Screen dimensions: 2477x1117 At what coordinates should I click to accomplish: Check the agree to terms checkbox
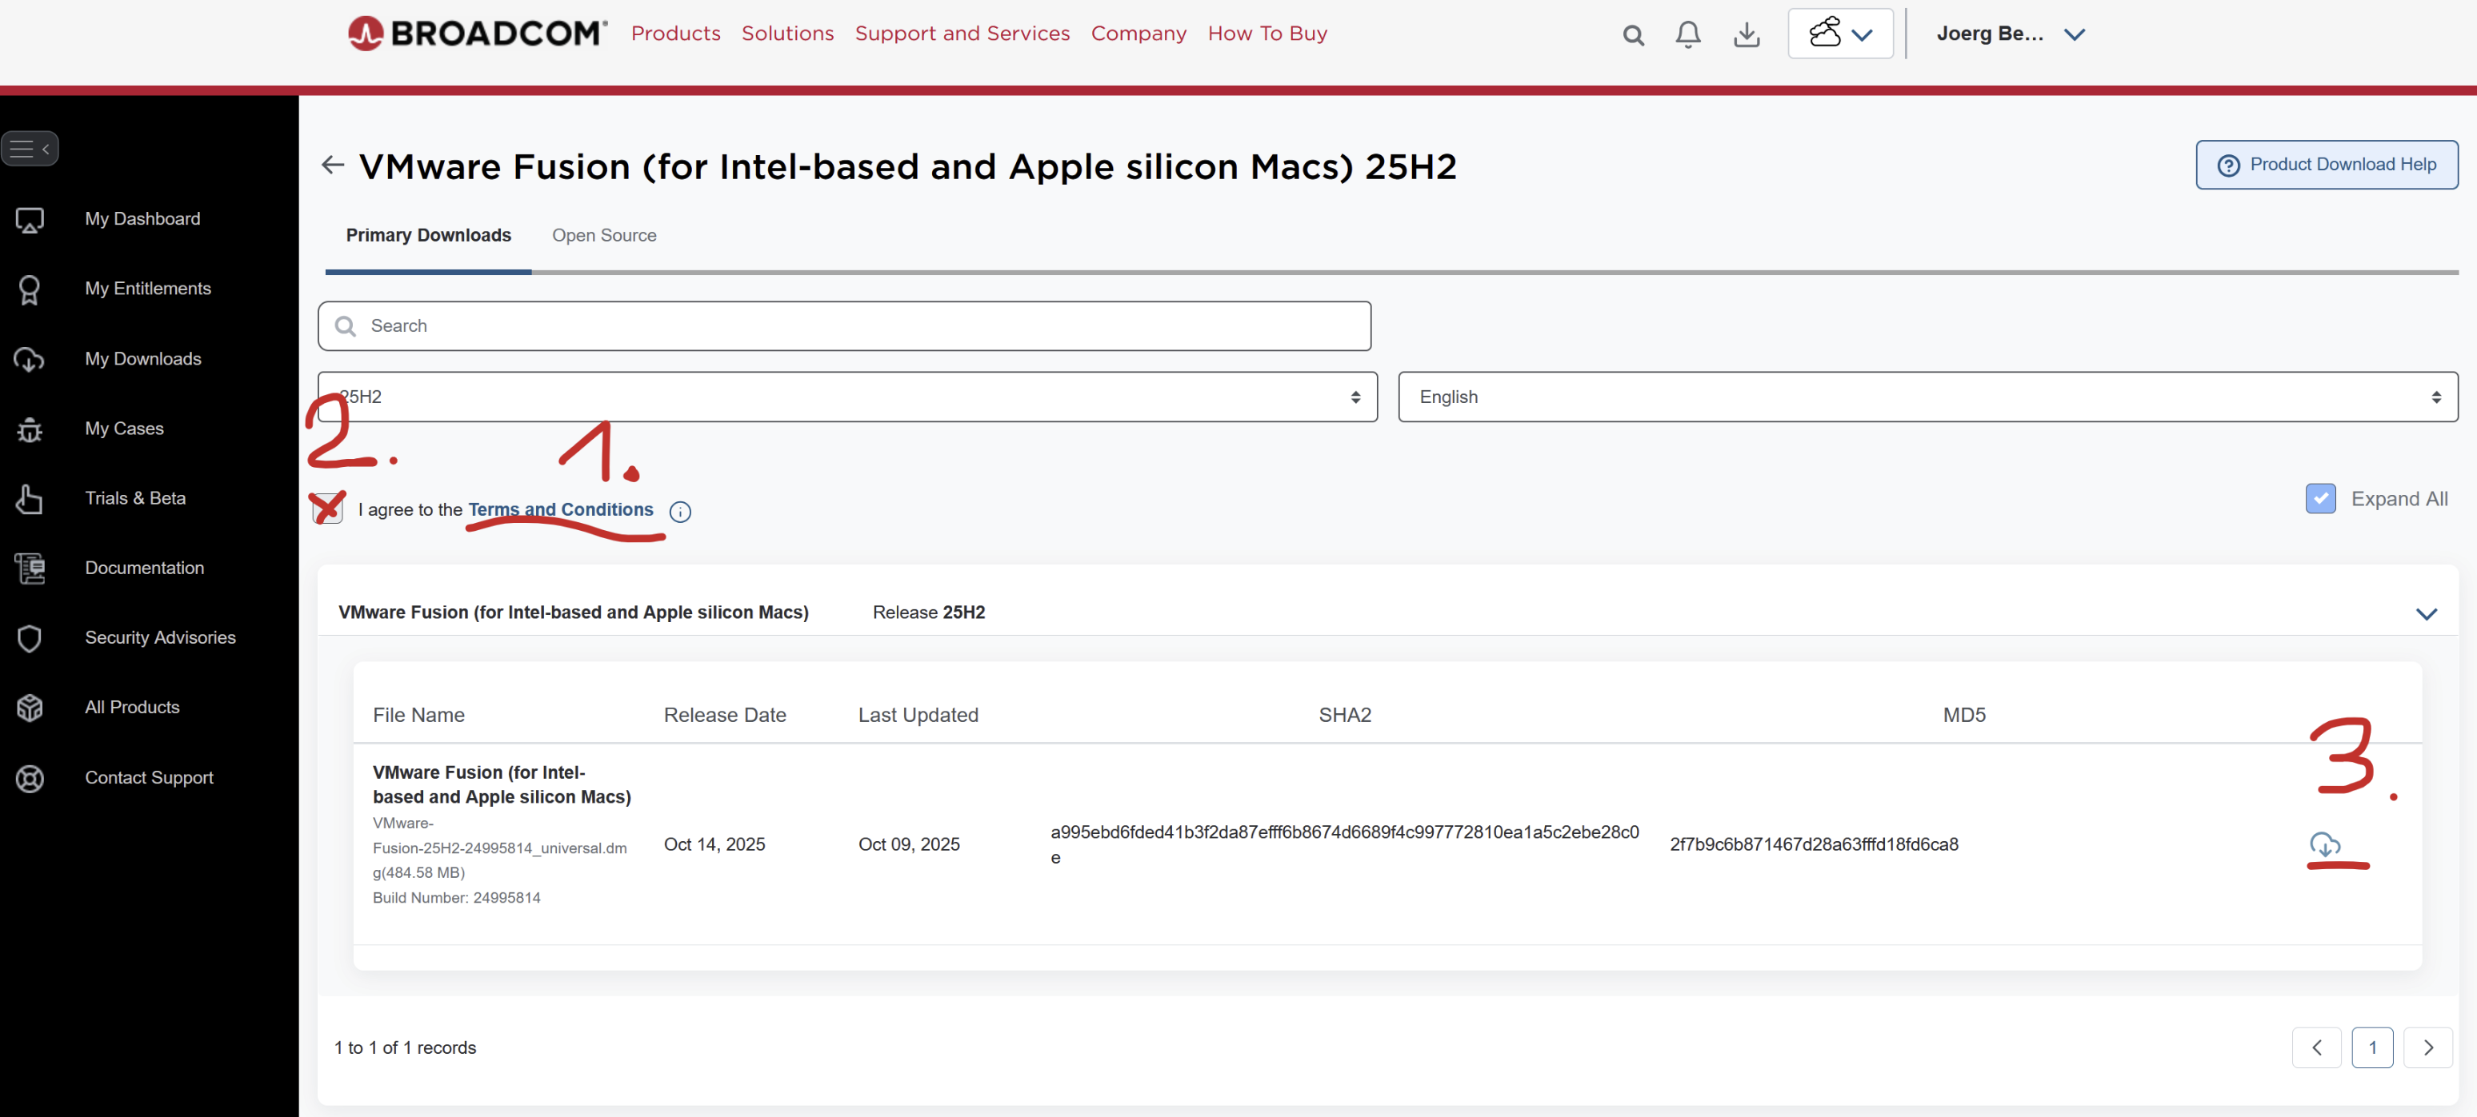tap(328, 509)
